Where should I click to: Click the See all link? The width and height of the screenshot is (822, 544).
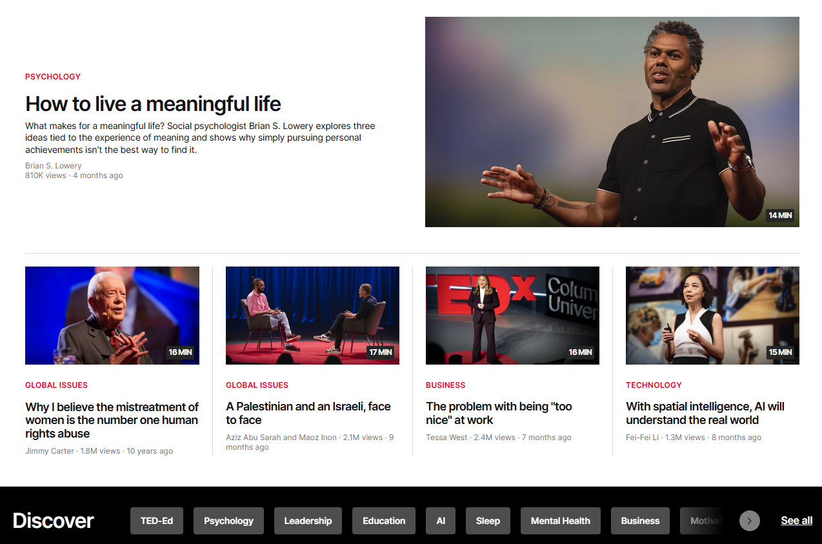796,521
